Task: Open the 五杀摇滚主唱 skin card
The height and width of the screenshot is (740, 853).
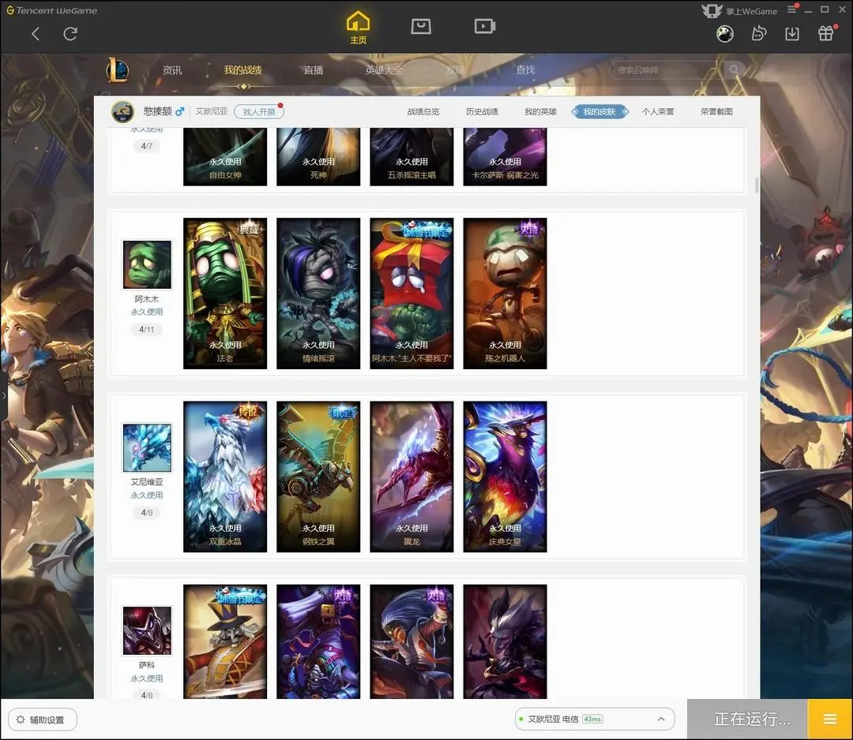Action: coord(411,157)
